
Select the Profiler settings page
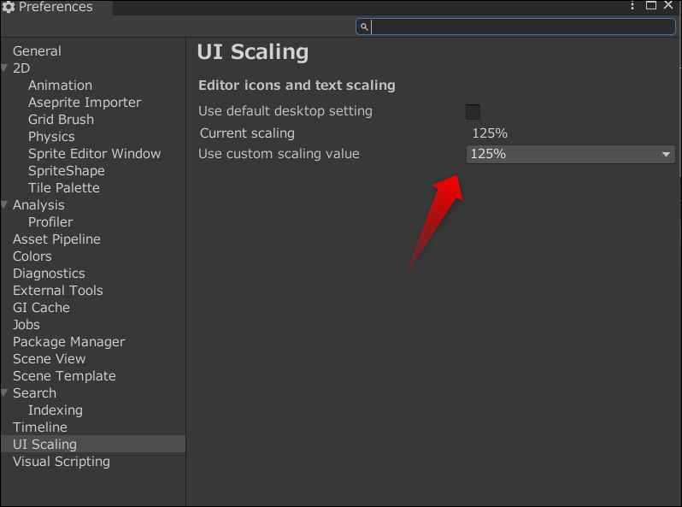(x=50, y=222)
